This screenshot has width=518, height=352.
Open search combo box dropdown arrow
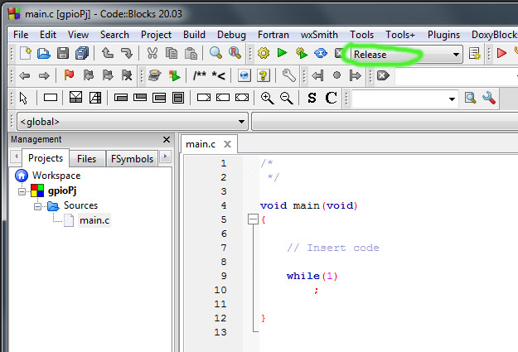click(452, 99)
